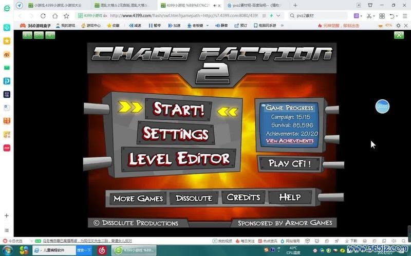The image size is (411, 256).
Task: Click the 预订 toolbar button
Action: (240, 26)
